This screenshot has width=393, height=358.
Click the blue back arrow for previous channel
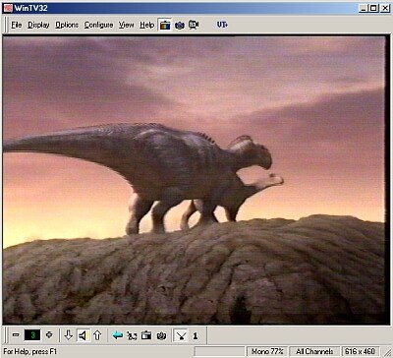tap(117, 335)
